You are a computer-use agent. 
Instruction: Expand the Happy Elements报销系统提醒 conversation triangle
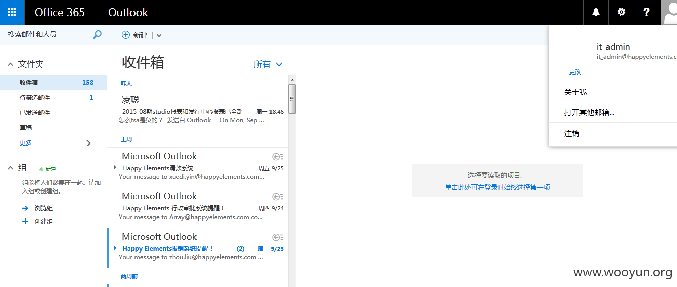[x=115, y=248]
